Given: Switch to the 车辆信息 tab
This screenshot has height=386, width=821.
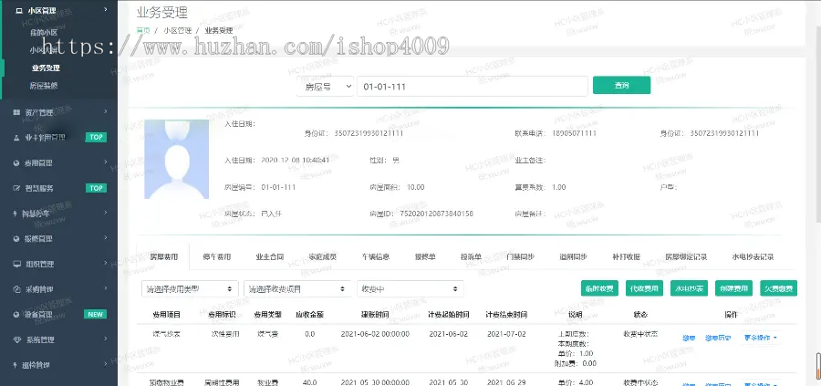Looking at the screenshot, I should click(376, 257).
